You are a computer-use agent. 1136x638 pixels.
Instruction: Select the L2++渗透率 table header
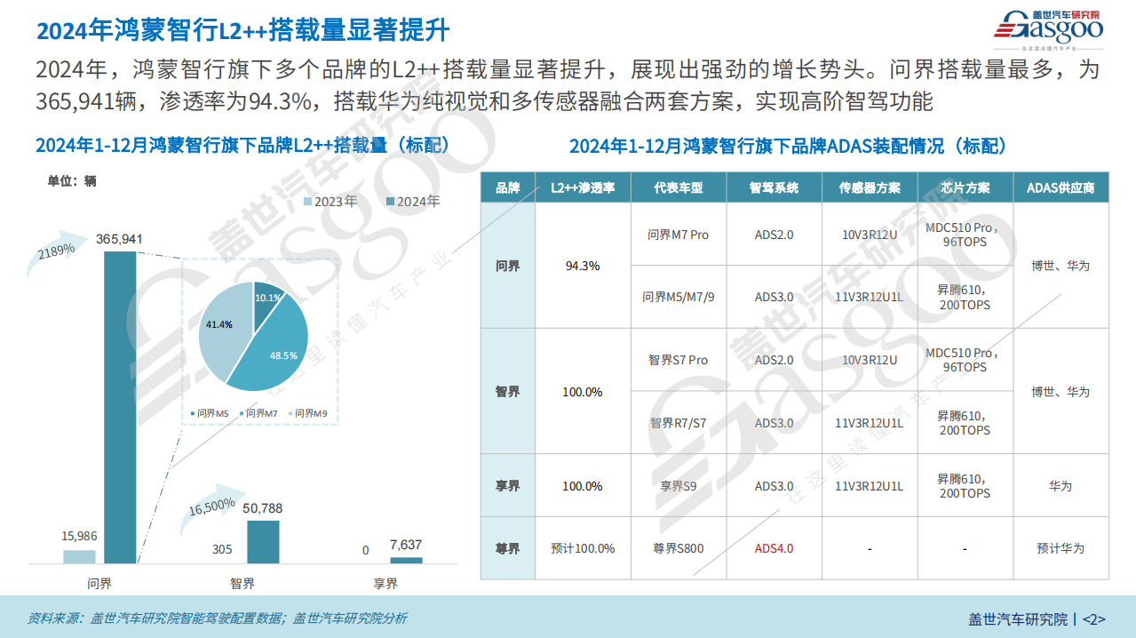click(583, 187)
